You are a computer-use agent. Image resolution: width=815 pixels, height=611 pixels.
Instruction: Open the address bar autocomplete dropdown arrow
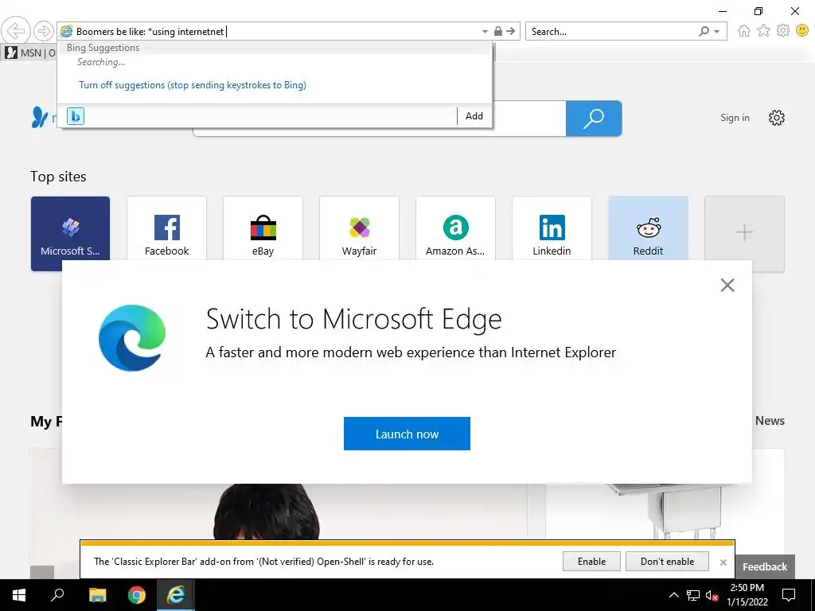pos(485,32)
